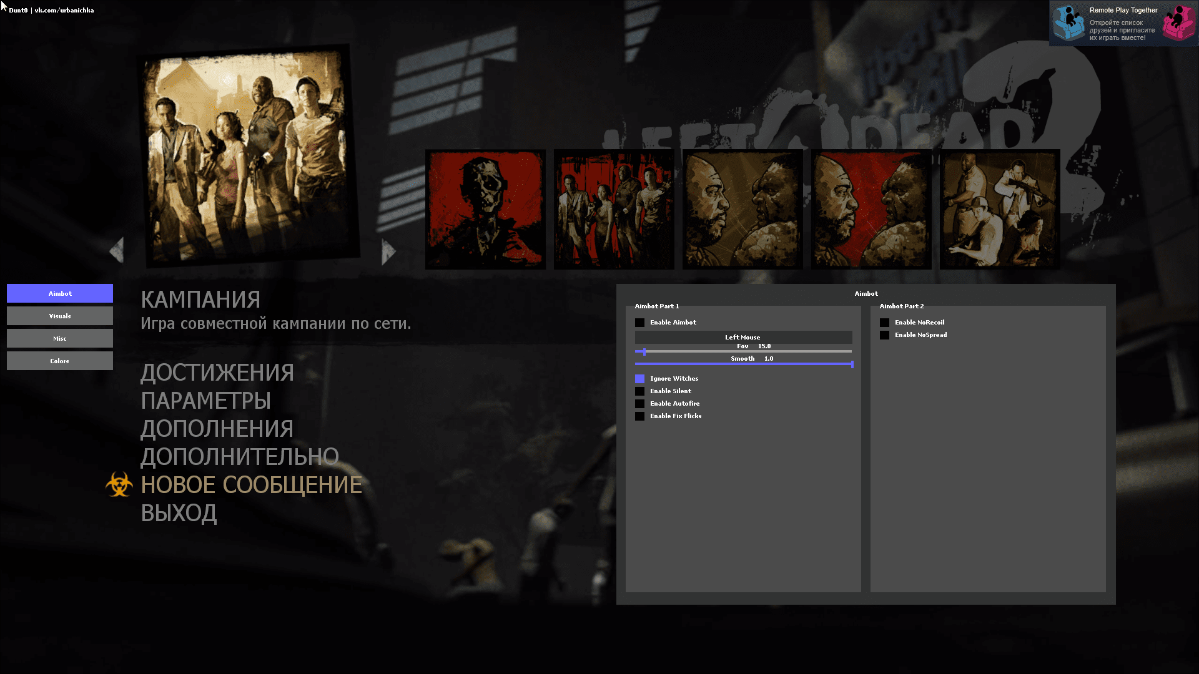
Task: Open ДОПОЛНИТЕЛЬНО menu entry
Action: pos(240,457)
